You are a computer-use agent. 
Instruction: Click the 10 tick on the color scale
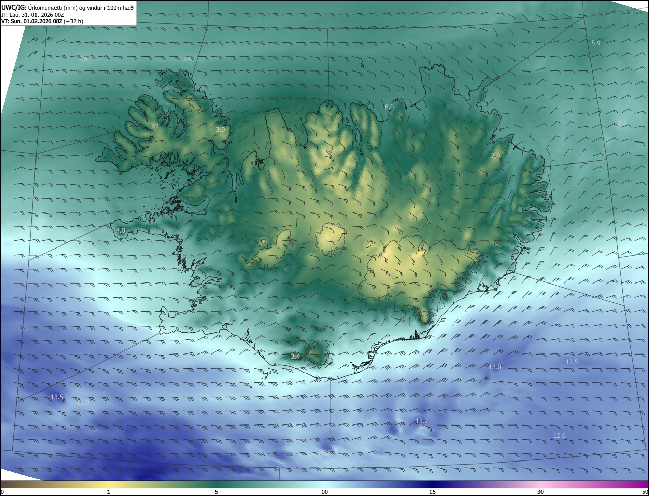coord(324,492)
